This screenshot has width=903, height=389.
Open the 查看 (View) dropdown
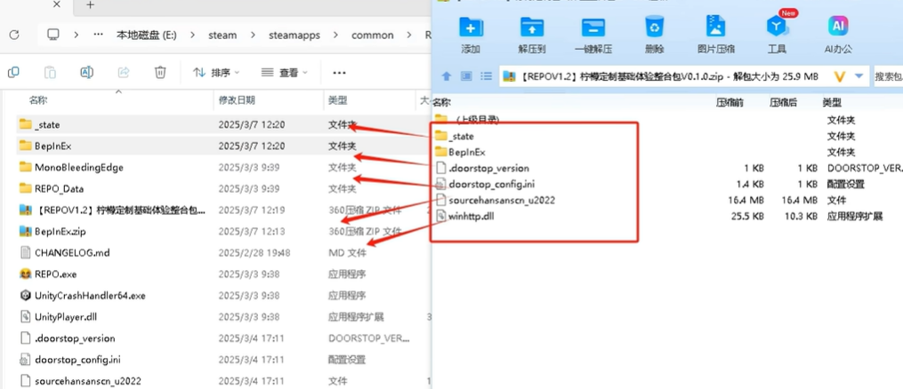point(285,72)
